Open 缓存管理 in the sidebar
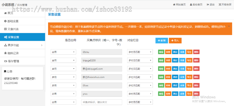Screen dimensions: 234x106 click(x=22, y=61)
